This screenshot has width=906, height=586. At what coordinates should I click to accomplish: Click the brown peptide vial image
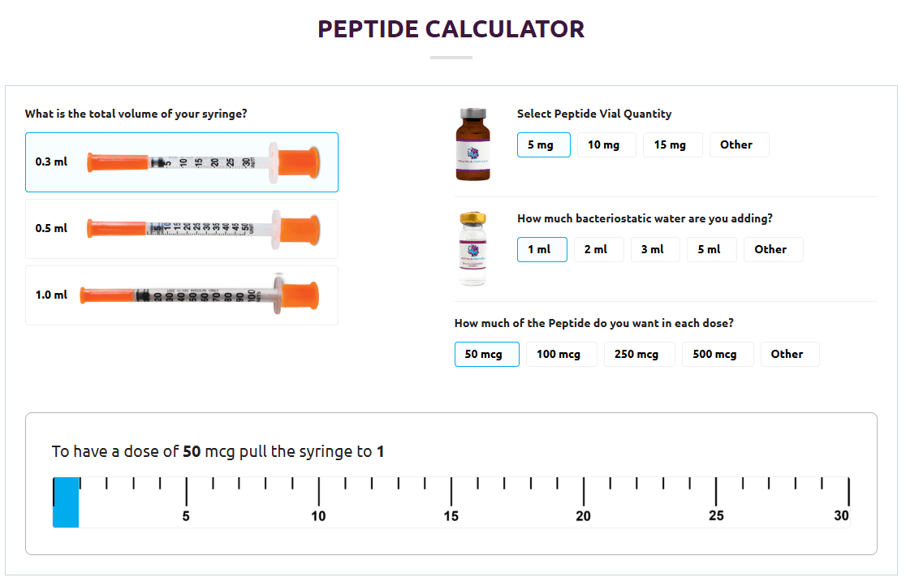472,144
